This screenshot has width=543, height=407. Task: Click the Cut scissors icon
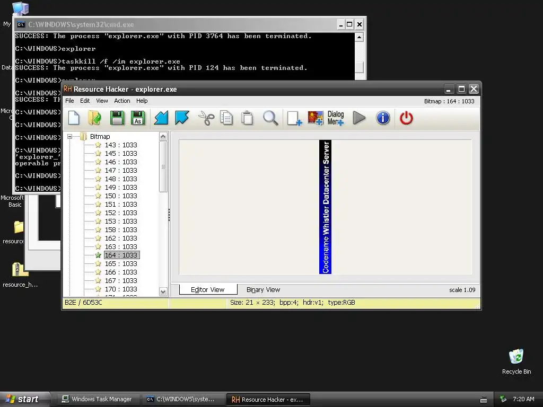click(206, 118)
